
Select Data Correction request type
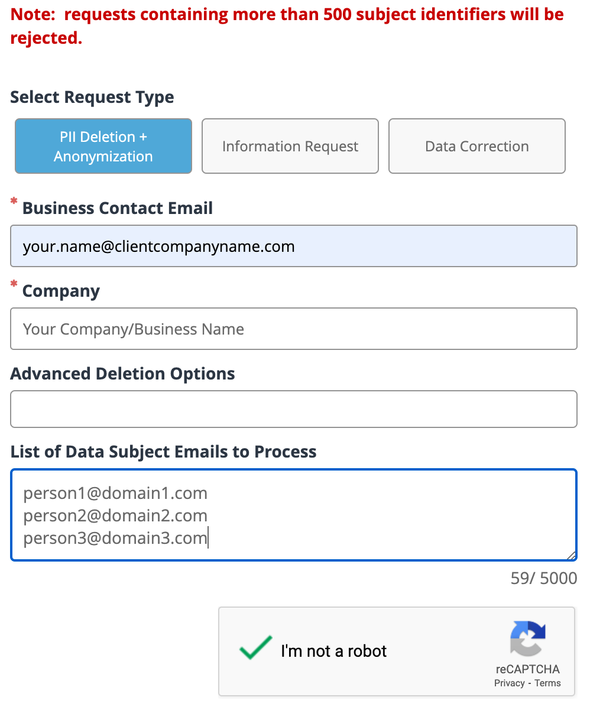(x=476, y=146)
